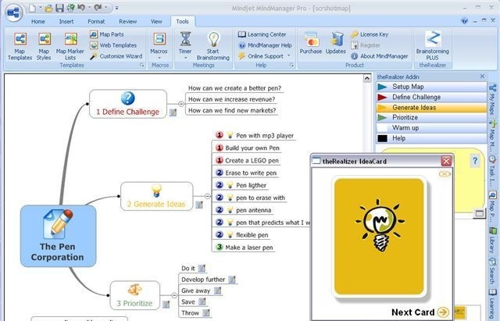
Task: Open Web Templates
Action: click(113, 45)
